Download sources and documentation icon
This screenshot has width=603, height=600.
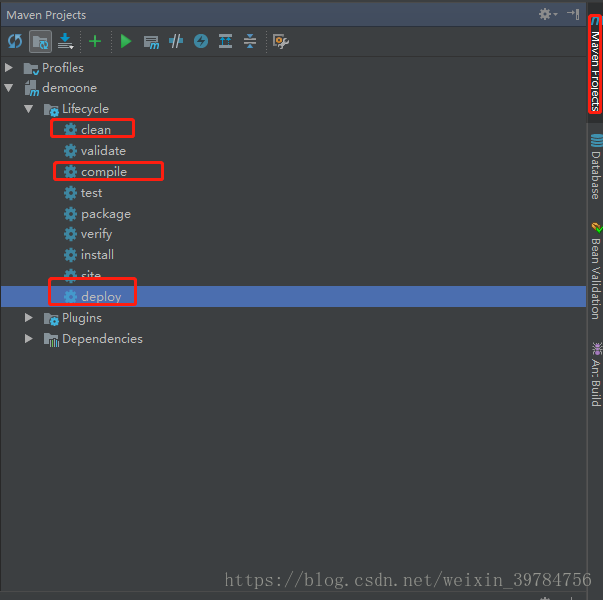(65, 41)
